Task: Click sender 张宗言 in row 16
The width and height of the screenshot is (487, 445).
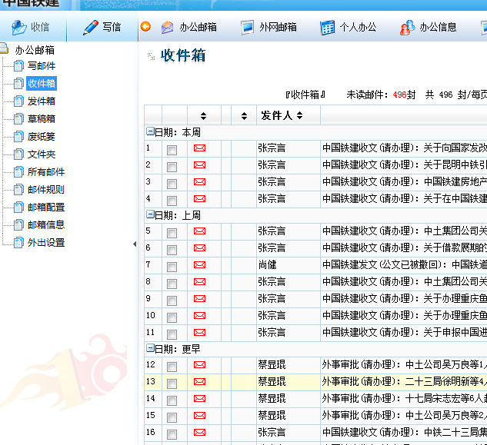Action: [x=272, y=432]
